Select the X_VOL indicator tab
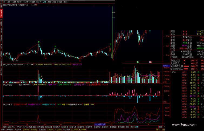204x131 pixels. [x=25, y=127]
